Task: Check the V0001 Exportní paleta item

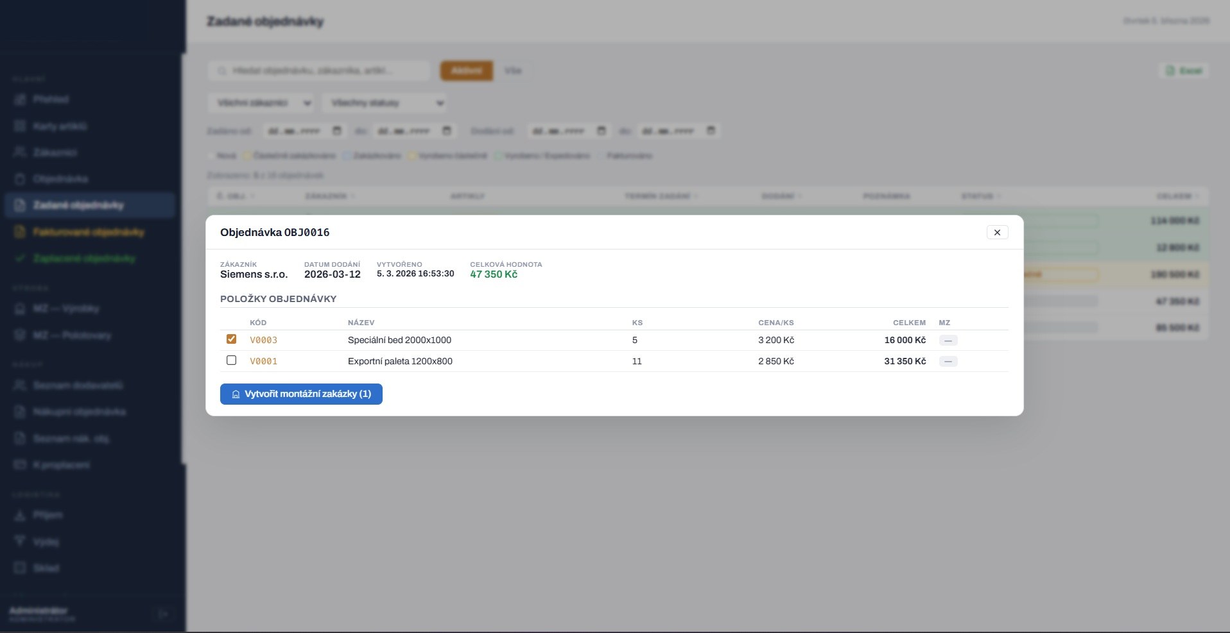Action: [231, 360]
